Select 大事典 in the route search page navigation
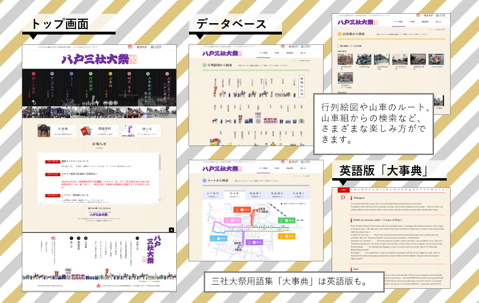479x303 pixels. pyautogui.click(x=277, y=168)
